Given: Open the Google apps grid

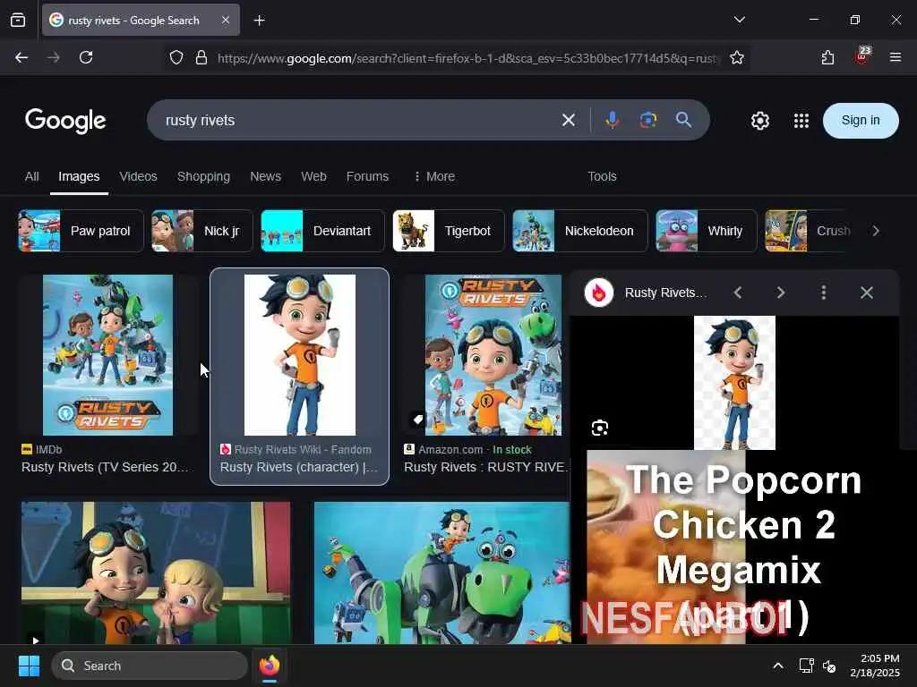Looking at the screenshot, I should (x=801, y=121).
